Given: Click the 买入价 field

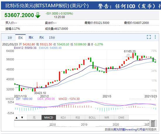Looking at the screenshot, I should pos(11,23).
